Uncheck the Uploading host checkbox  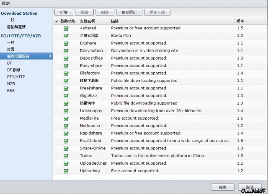pyautogui.click(x=66, y=171)
